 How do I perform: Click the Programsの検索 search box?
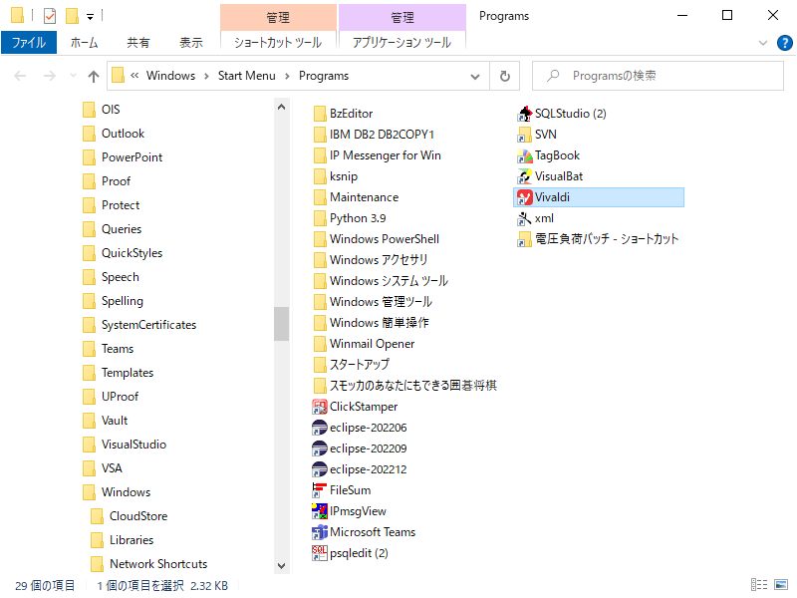tap(658, 76)
